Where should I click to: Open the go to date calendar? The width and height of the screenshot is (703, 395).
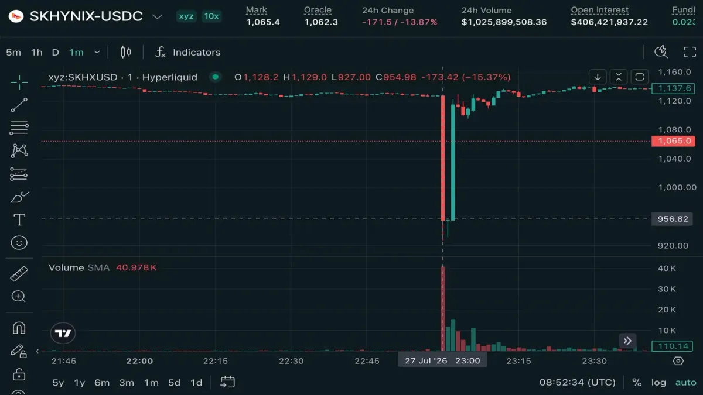(227, 382)
